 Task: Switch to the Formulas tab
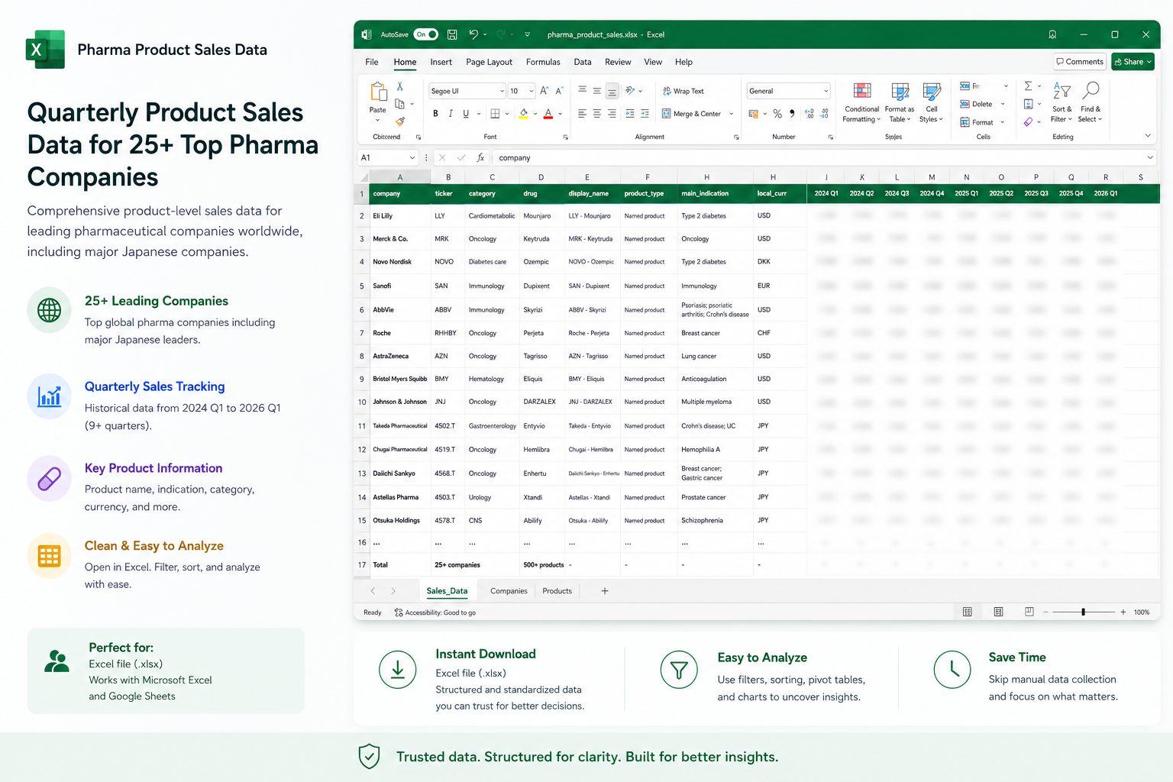[x=543, y=62]
